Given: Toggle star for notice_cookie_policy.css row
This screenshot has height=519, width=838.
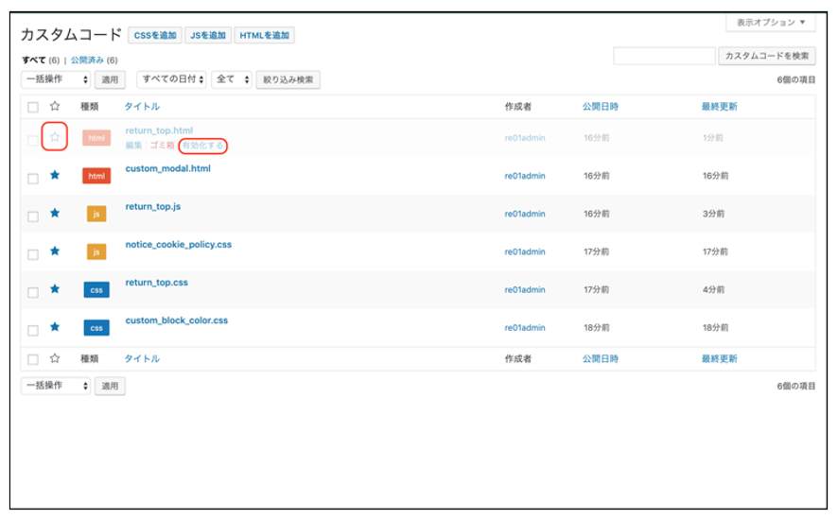Looking at the screenshot, I should point(55,251).
